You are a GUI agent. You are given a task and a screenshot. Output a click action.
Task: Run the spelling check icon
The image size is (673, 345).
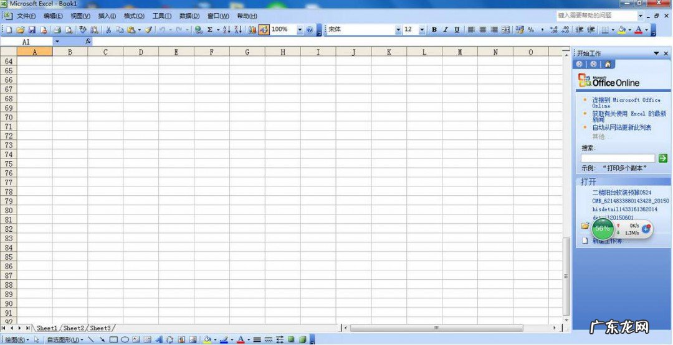pyautogui.click(x=83, y=30)
